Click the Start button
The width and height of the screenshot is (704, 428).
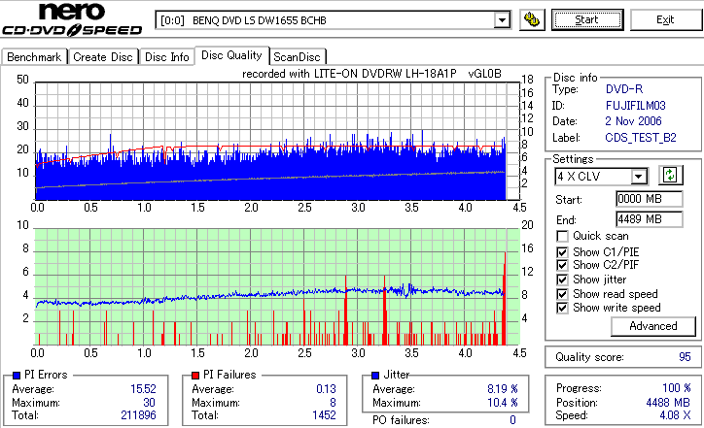(587, 19)
